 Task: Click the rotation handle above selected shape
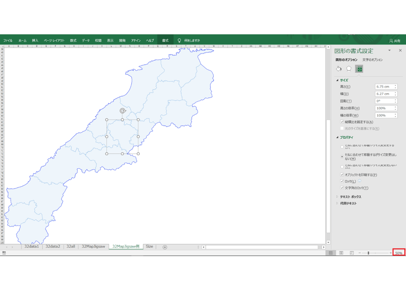click(x=123, y=111)
